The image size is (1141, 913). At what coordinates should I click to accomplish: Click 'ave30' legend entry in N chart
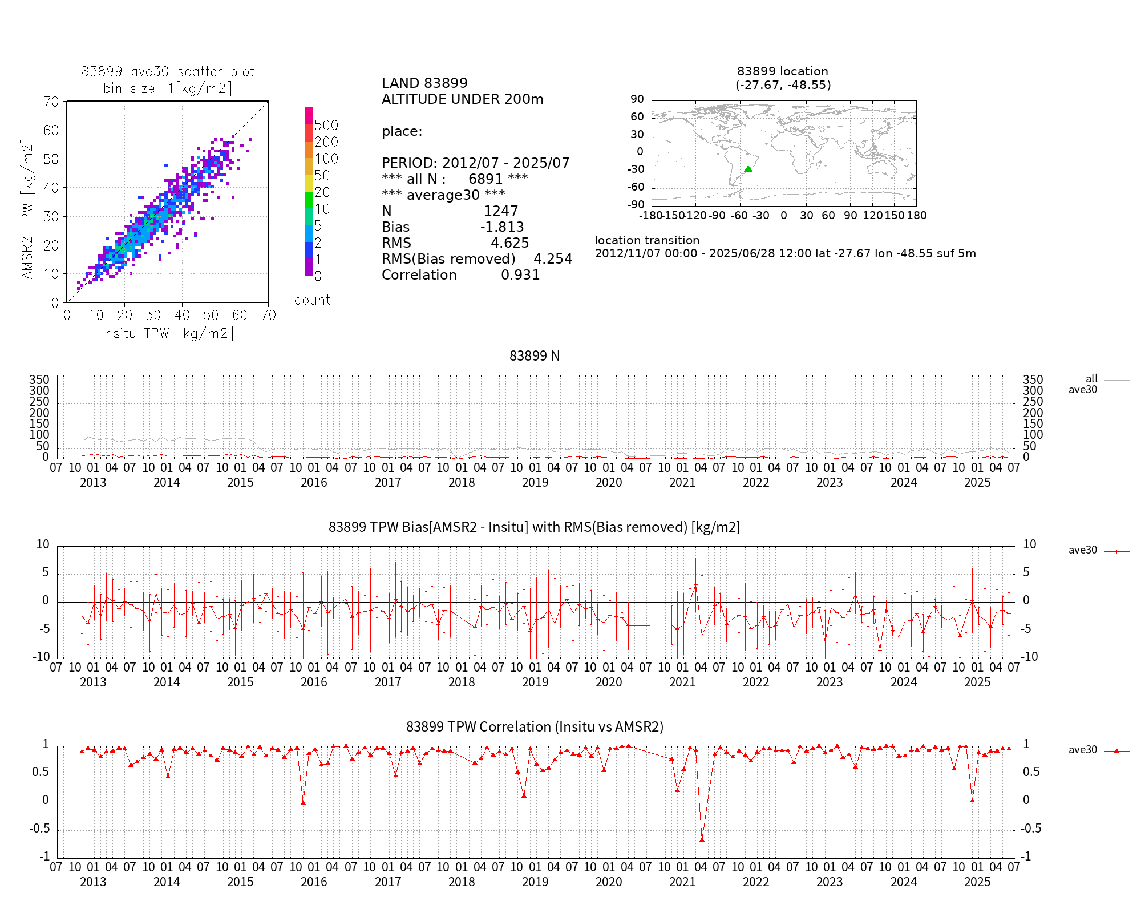tap(1099, 390)
